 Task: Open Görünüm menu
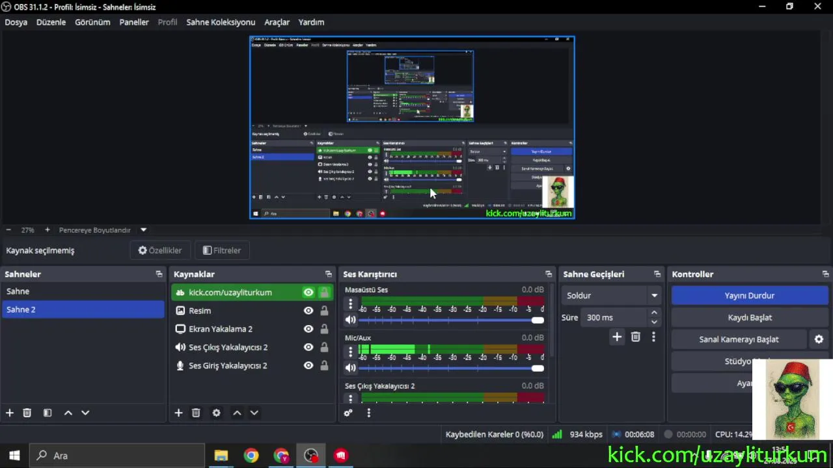pos(92,22)
